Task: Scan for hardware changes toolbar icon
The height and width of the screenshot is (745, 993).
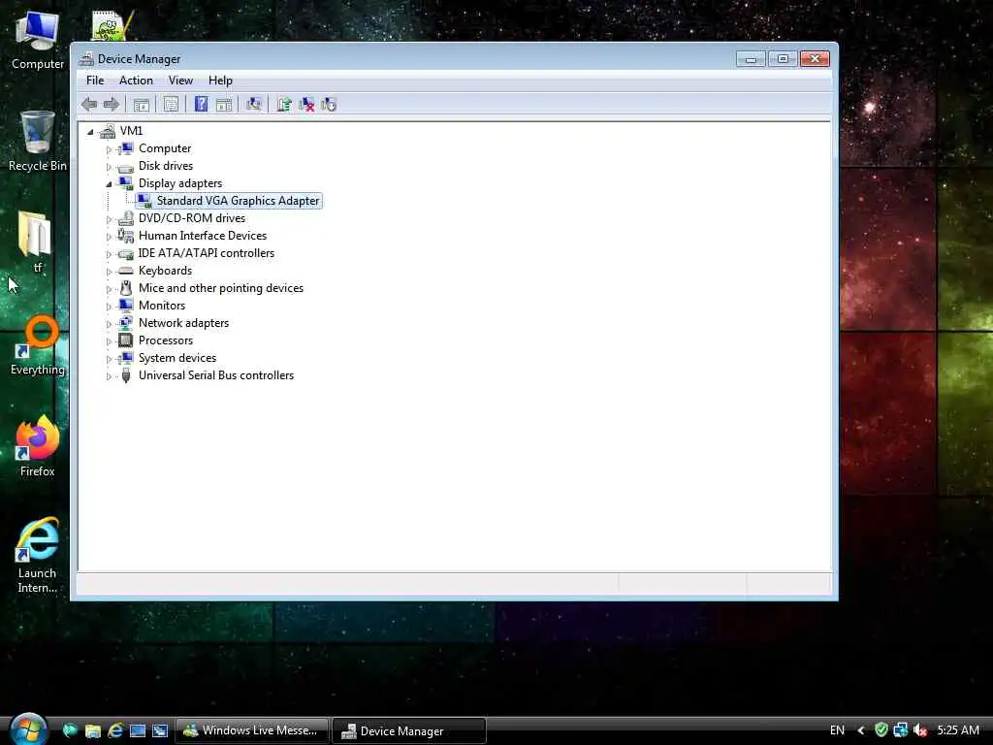Action: [x=254, y=104]
